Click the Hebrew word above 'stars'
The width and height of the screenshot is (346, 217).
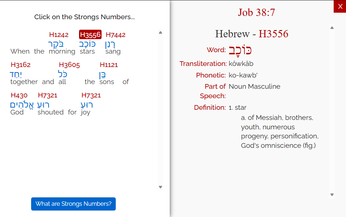(x=87, y=44)
